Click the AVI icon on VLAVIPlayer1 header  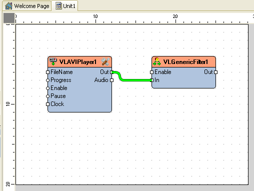pyautogui.click(x=53, y=61)
